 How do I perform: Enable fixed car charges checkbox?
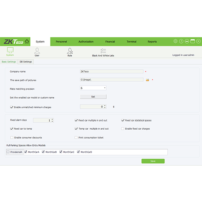(x=122, y=128)
